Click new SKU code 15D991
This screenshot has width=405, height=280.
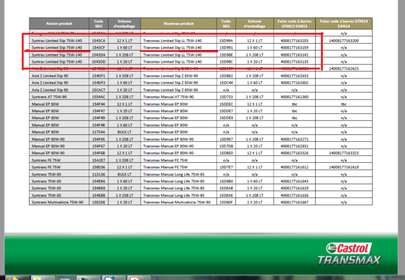click(x=226, y=48)
